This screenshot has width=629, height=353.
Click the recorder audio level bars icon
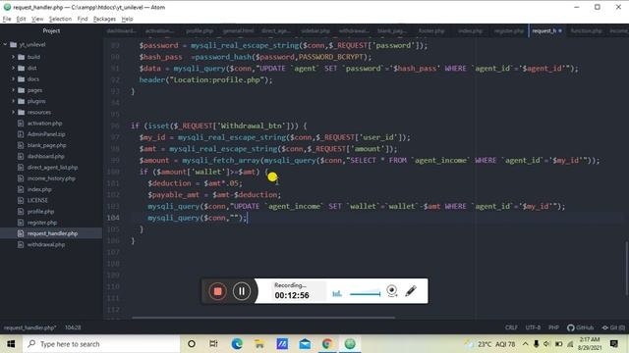[x=337, y=294]
